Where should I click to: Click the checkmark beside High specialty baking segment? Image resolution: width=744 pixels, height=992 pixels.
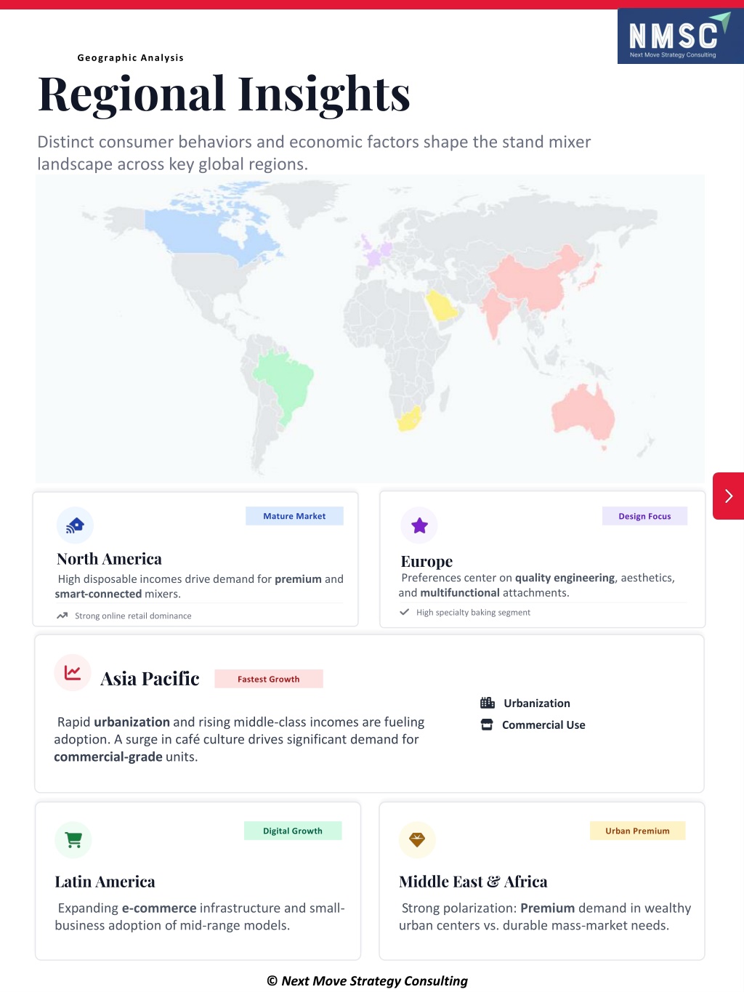point(405,612)
